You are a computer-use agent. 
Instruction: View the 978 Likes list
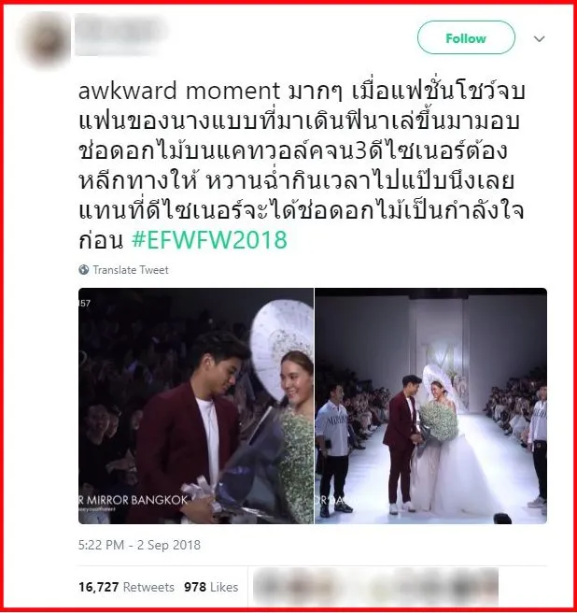(x=211, y=587)
